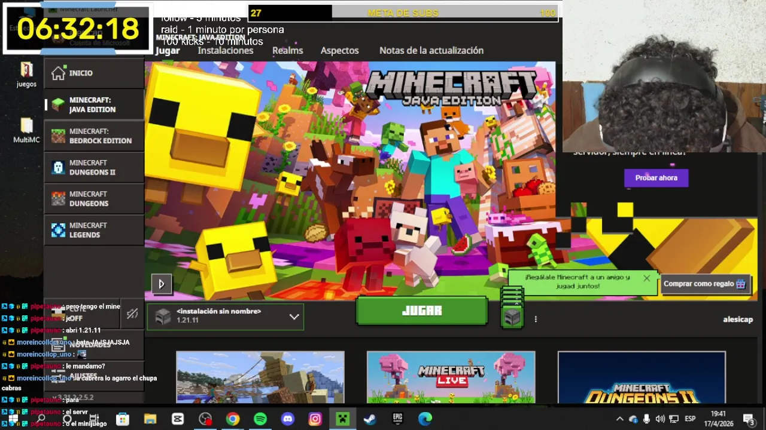The width and height of the screenshot is (766, 430).
Task: Open Steam from the taskbar
Action: tap(370, 419)
